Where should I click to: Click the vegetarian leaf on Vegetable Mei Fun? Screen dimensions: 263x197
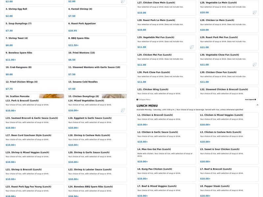[x=192, y=47]
